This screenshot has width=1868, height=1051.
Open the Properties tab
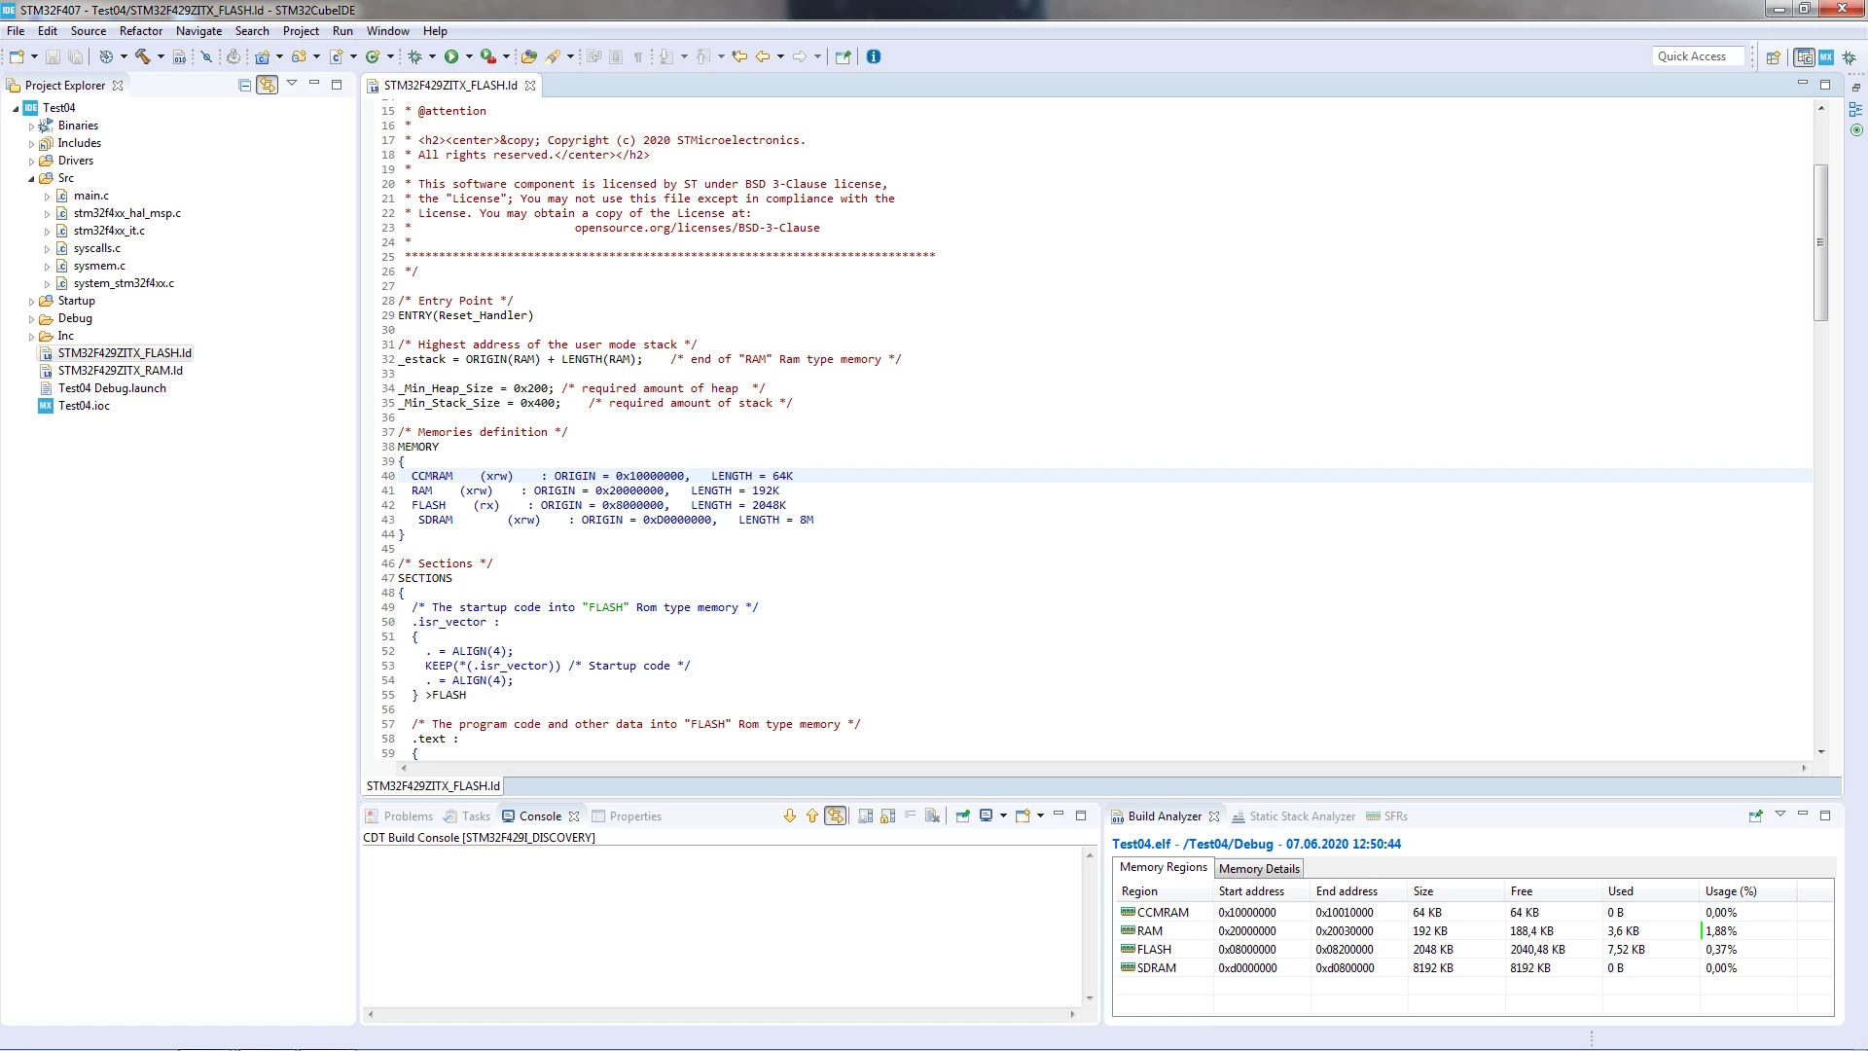coord(627,816)
